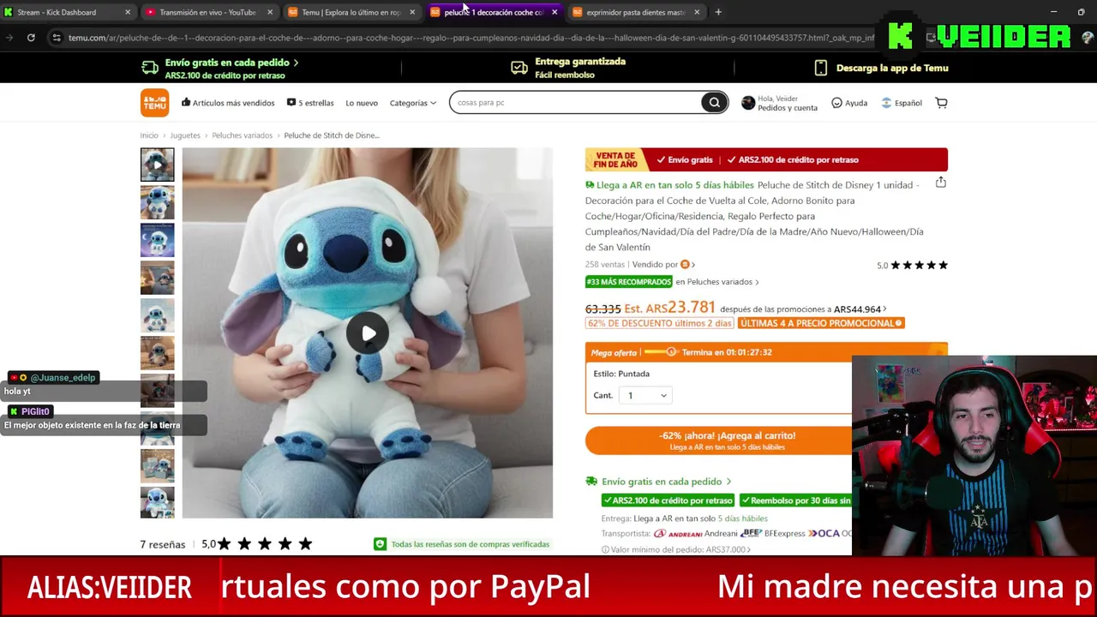
Task: Switch to exprimidor pasta dientes tab
Action: tap(635, 12)
